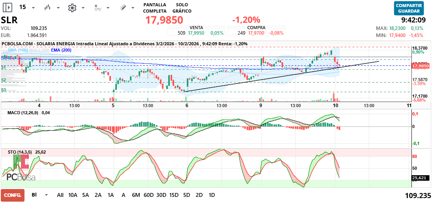Image resolution: width=432 pixels, height=204 pixels.
Task: Select the pencil drawing tool icon
Action: pos(123,7)
